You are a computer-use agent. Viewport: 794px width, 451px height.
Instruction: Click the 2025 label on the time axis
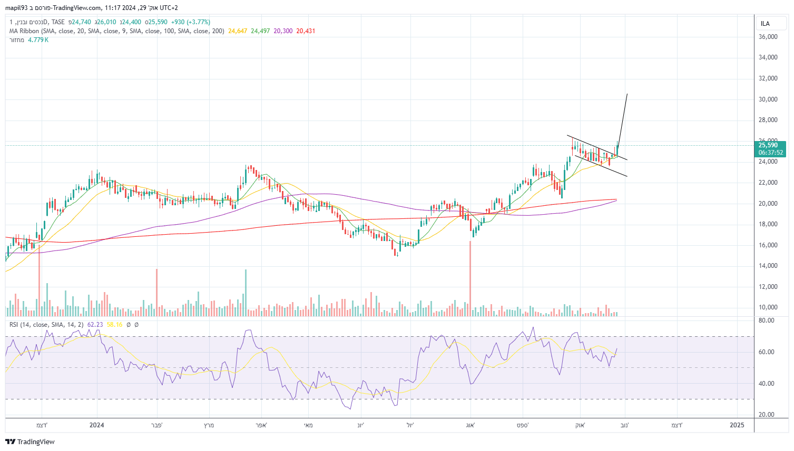click(x=737, y=425)
